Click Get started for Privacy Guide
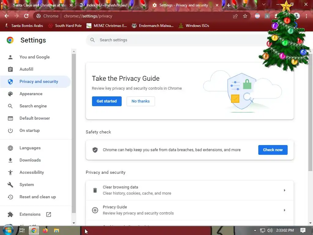 pyautogui.click(x=107, y=101)
